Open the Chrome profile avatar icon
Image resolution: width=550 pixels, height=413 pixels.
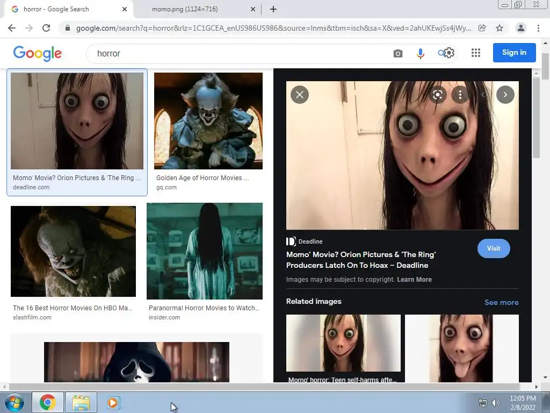[521, 28]
